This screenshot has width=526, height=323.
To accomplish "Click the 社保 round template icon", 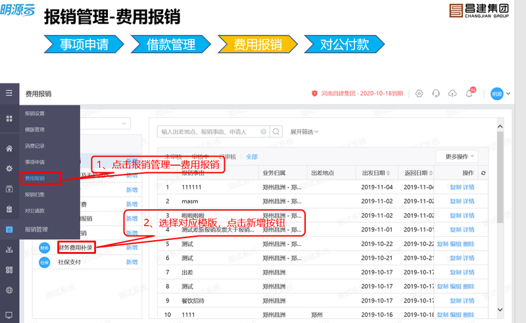I will coord(44,262).
